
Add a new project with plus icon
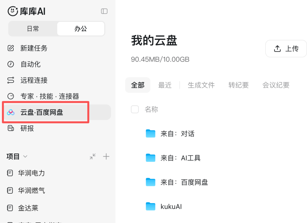pyautogui.click(x=106, y=157)
